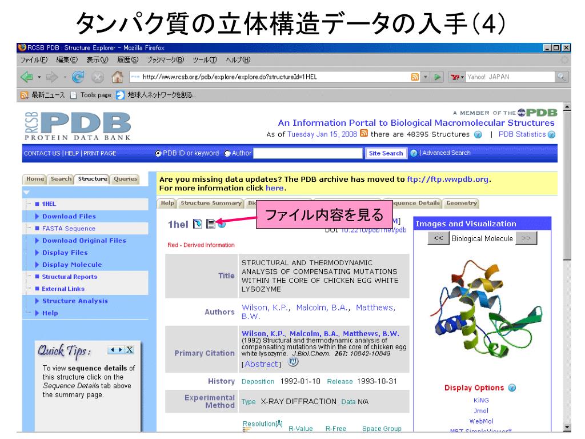The width and height of the screenshot is (585, 439).
Task: Open the FASTA Sequence link
Action: [69, 229]
